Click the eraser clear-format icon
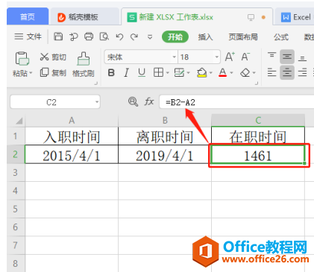Viewport: 314px width, 272px height. click(245, 73)
